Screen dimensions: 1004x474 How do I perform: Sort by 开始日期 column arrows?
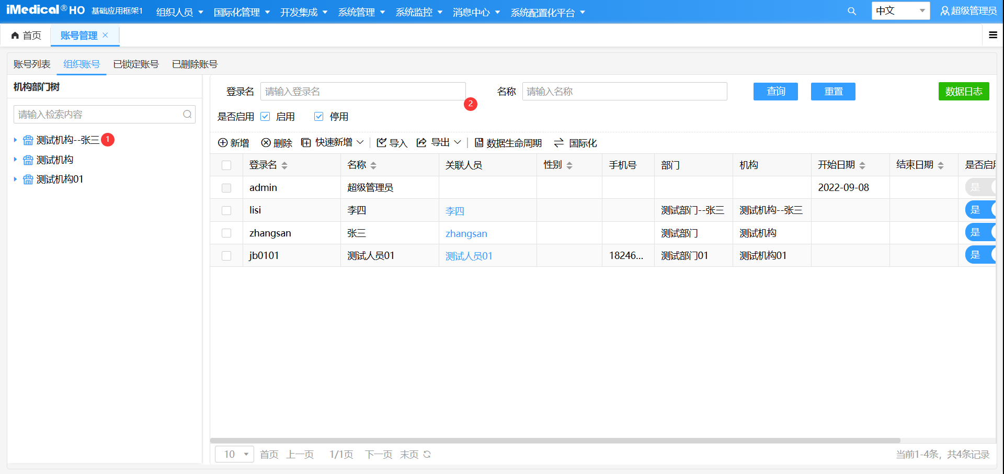click(x=862, y=165)
